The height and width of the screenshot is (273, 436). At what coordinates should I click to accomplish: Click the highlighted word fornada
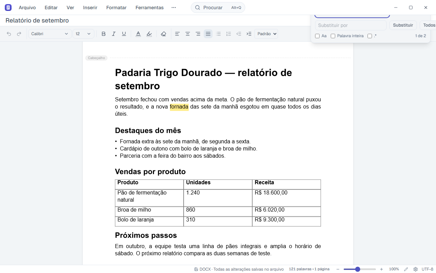(179, 107)
